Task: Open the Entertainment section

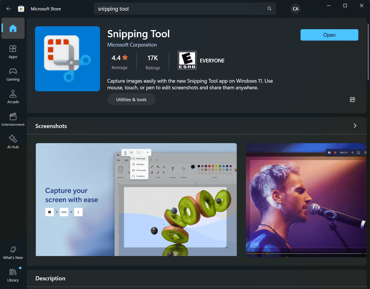Action: 13,120
